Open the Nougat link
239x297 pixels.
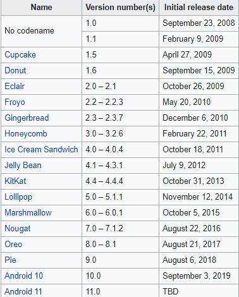[18, 229]
